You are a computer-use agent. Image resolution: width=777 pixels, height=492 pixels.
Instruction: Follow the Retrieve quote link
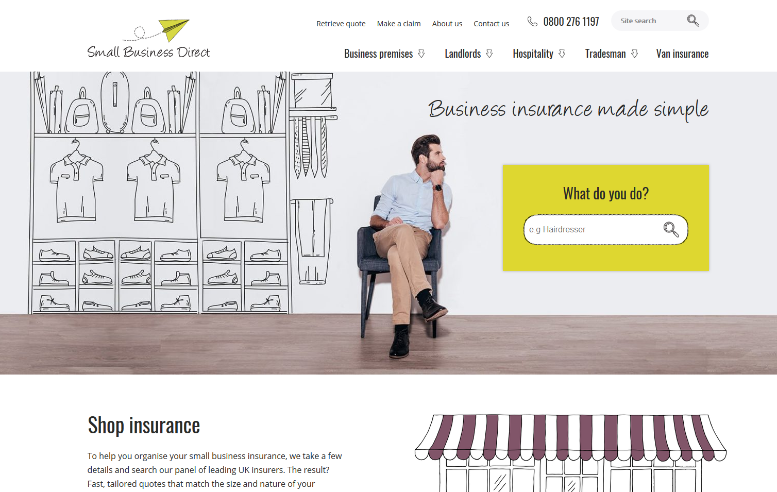click(x=341, y=24)
